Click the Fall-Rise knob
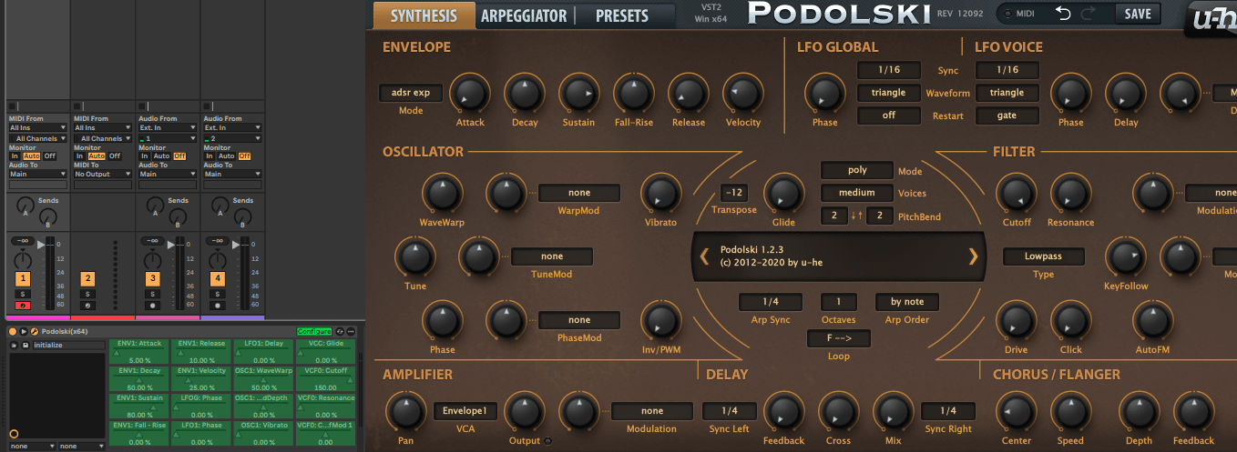The image size is (1237, 452). pyautogui.click(x=633, y=93)
